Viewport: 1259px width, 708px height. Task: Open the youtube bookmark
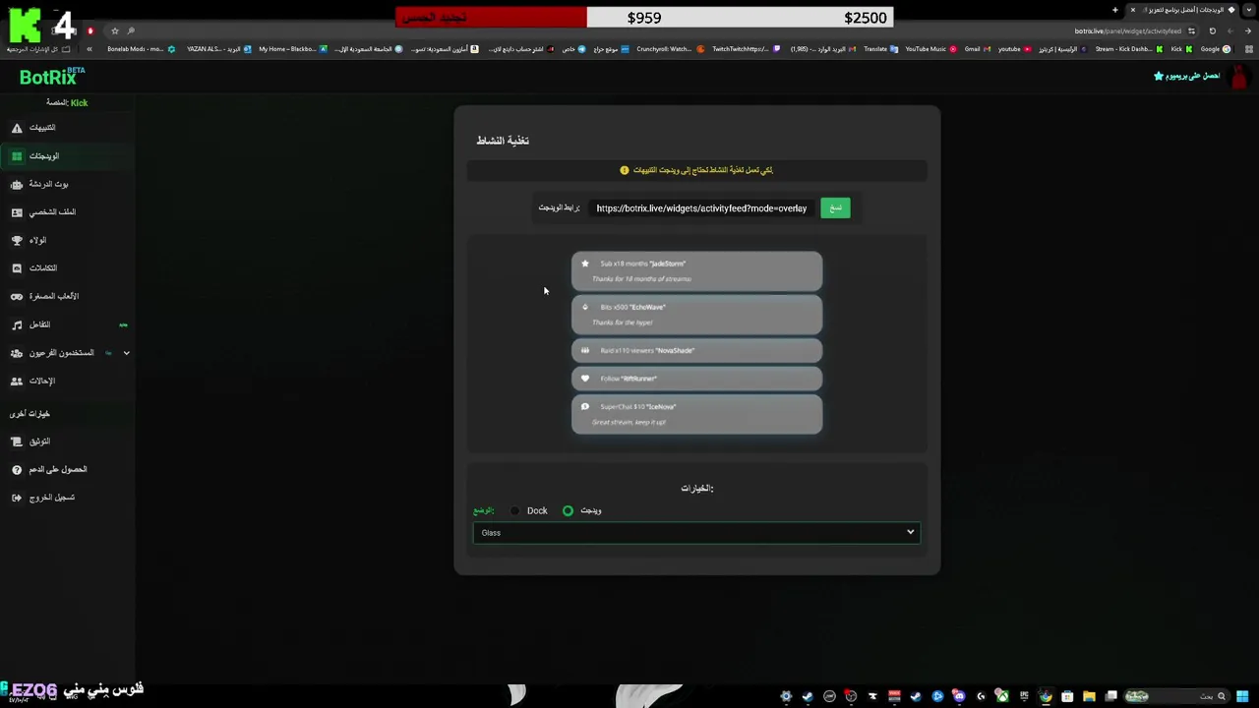[1015, 49]
